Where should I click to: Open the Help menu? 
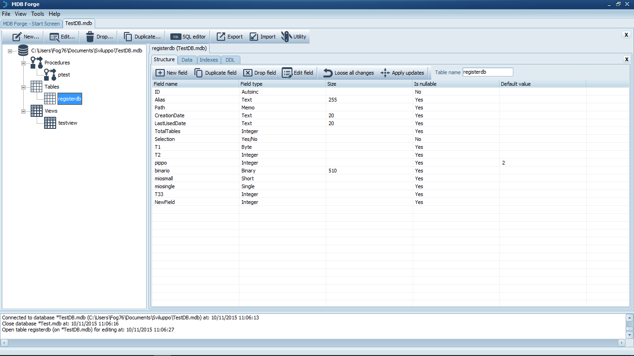pyautogui.click(x=54, y=14)
